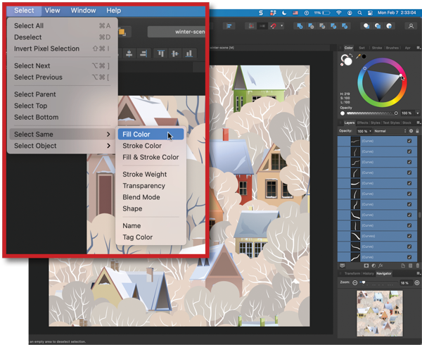Viewport: 422px width, 345px height.
Task: Open the Normal blend mode dropdown
Action: point(390,131)
